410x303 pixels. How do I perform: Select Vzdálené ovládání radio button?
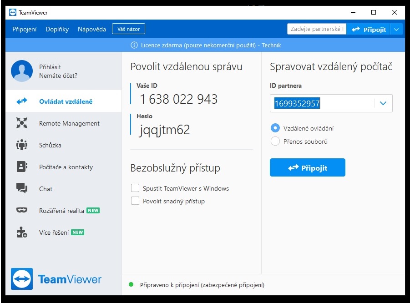[275, 128]
